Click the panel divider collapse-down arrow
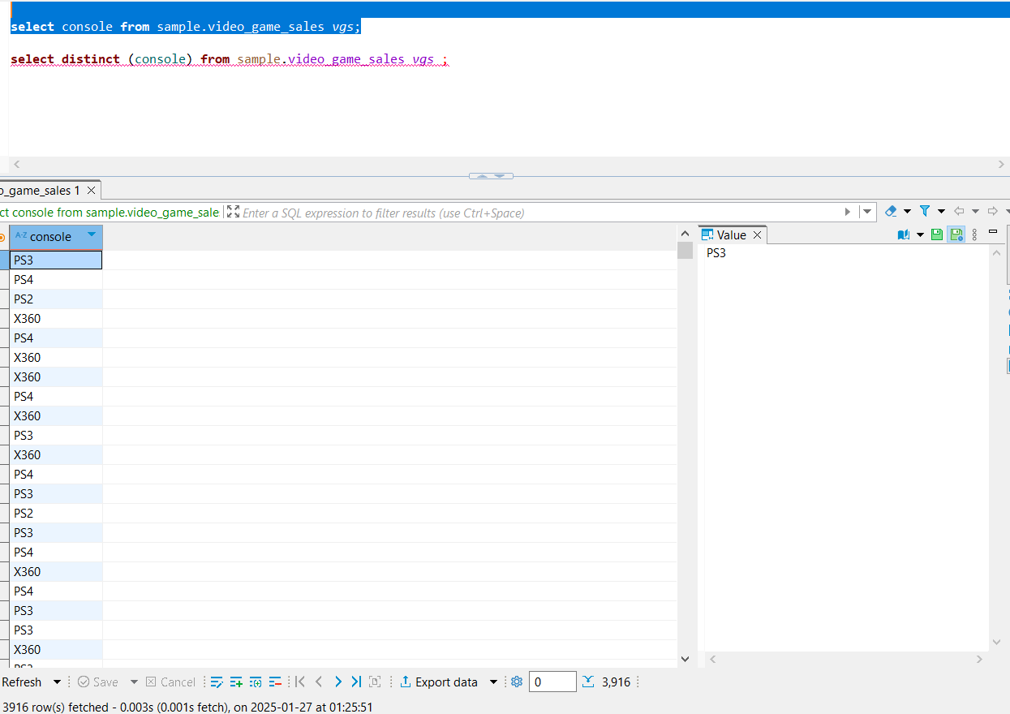1010x714 pixels. [501, 176]
